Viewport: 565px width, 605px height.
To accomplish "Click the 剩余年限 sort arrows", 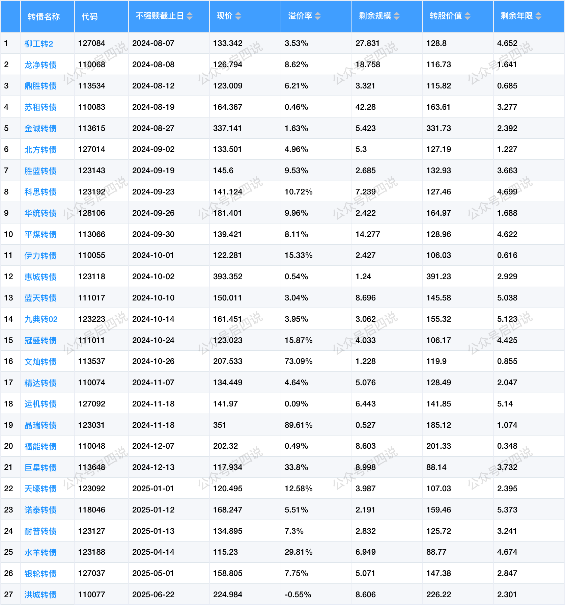I will pos(538,16).
